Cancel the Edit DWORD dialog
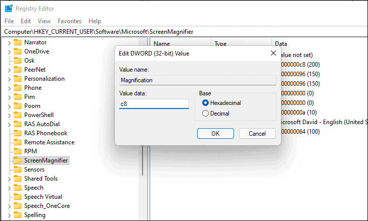The image size is (368, 221). point(257,134)
